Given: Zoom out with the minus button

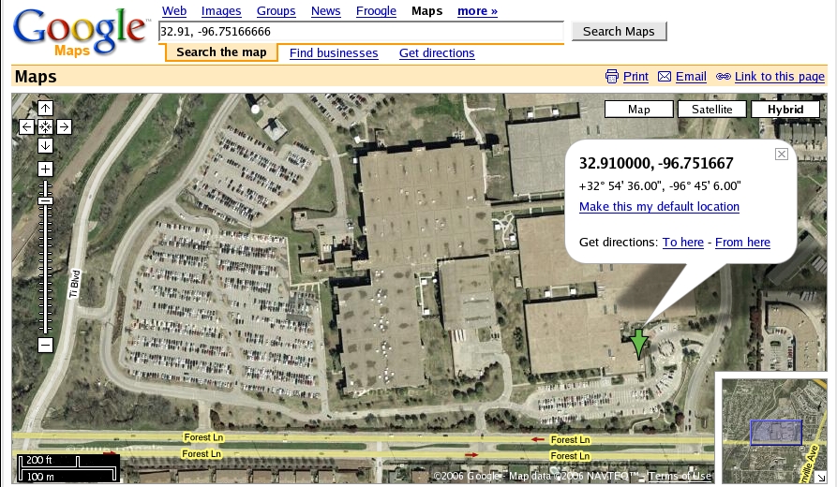Looking at the screenshot, I should pyautogui.click(x=45, y=346).
